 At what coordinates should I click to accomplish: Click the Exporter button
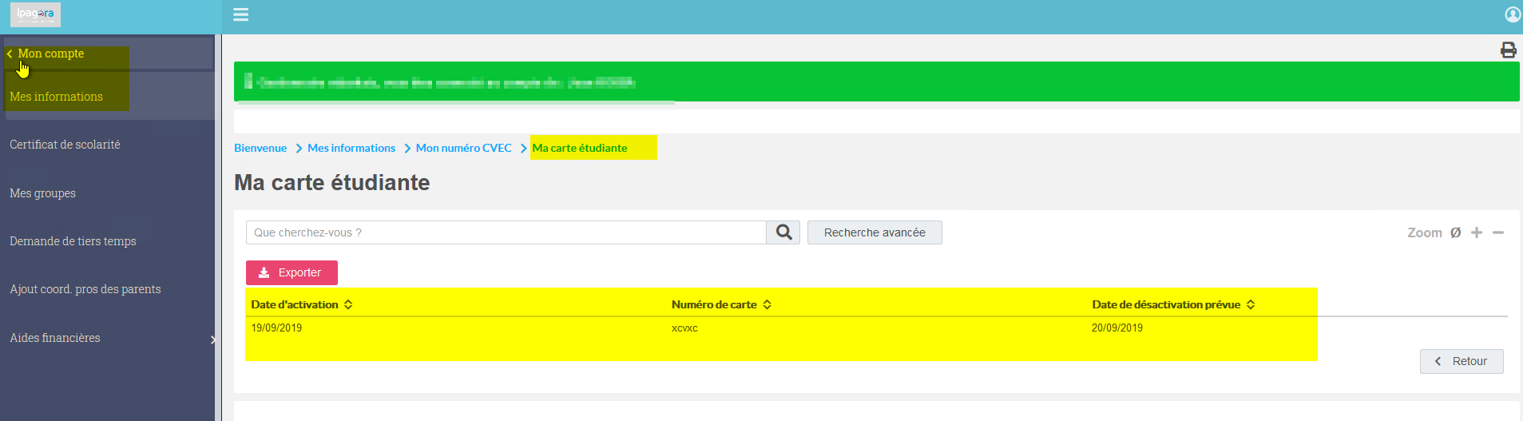[x=292, y=272]
